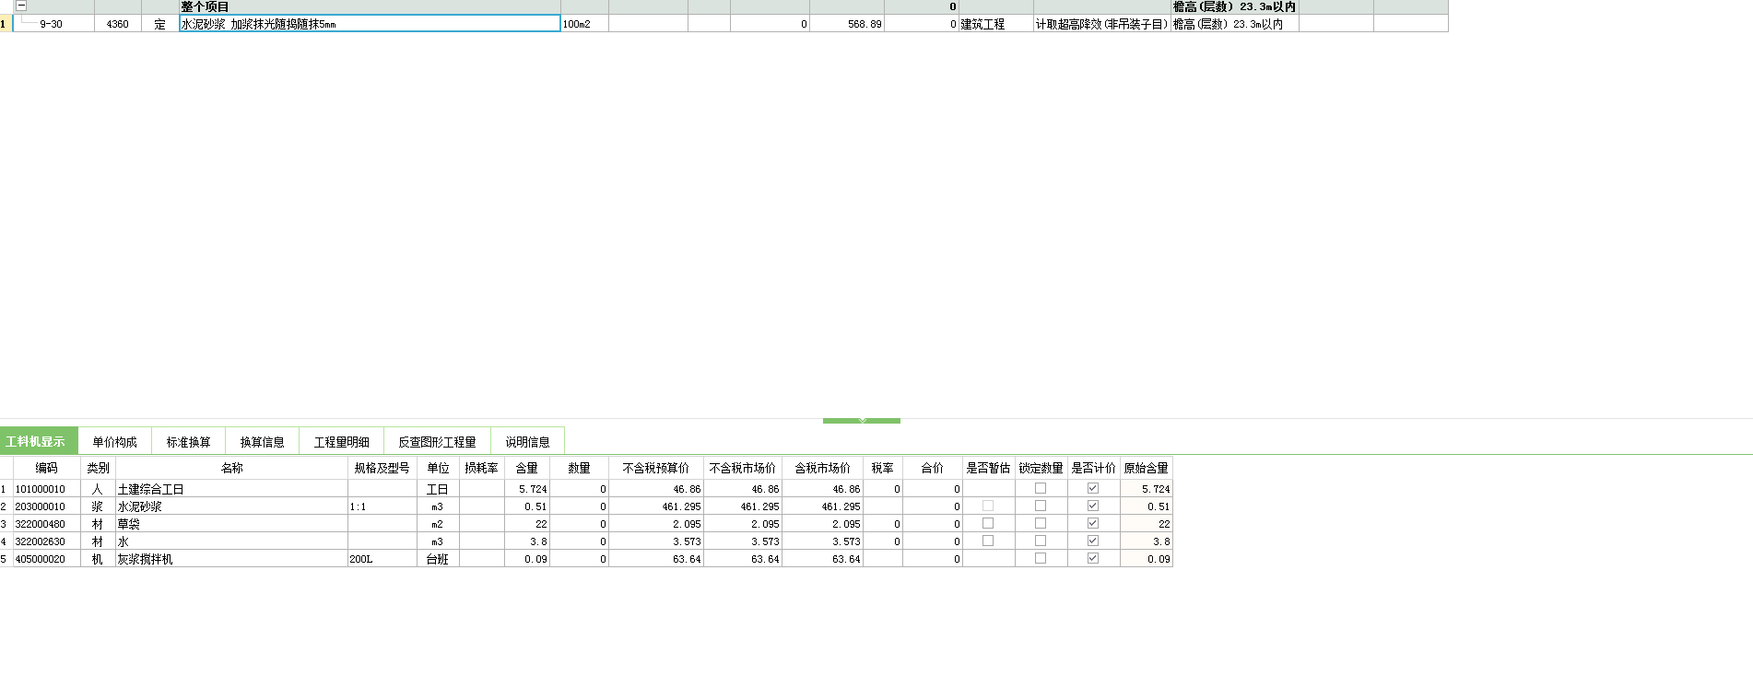1753x675 pixels.
Task: Check 是否暂估 for 水 row
Action: [988, 541]
